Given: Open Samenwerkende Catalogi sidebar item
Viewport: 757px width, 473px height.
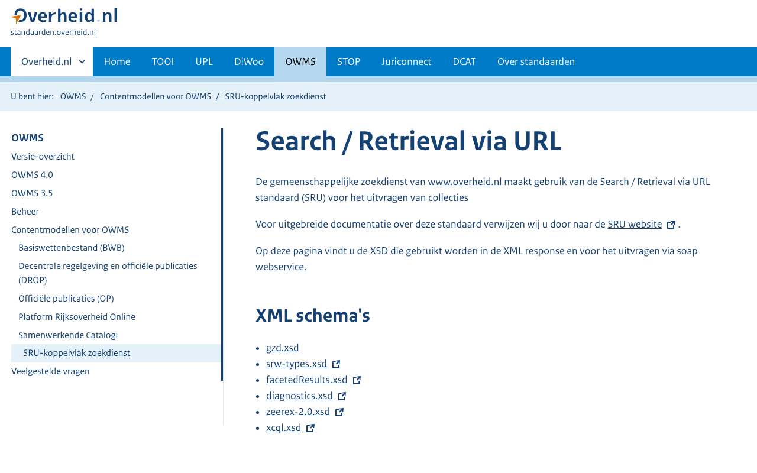Looking at the screenshot, I should (x=68, y=335).
